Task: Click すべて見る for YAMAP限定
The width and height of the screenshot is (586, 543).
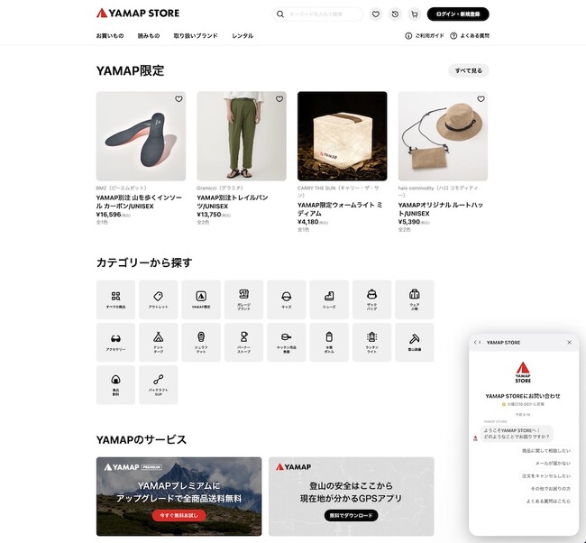Action: click(468, 70)
